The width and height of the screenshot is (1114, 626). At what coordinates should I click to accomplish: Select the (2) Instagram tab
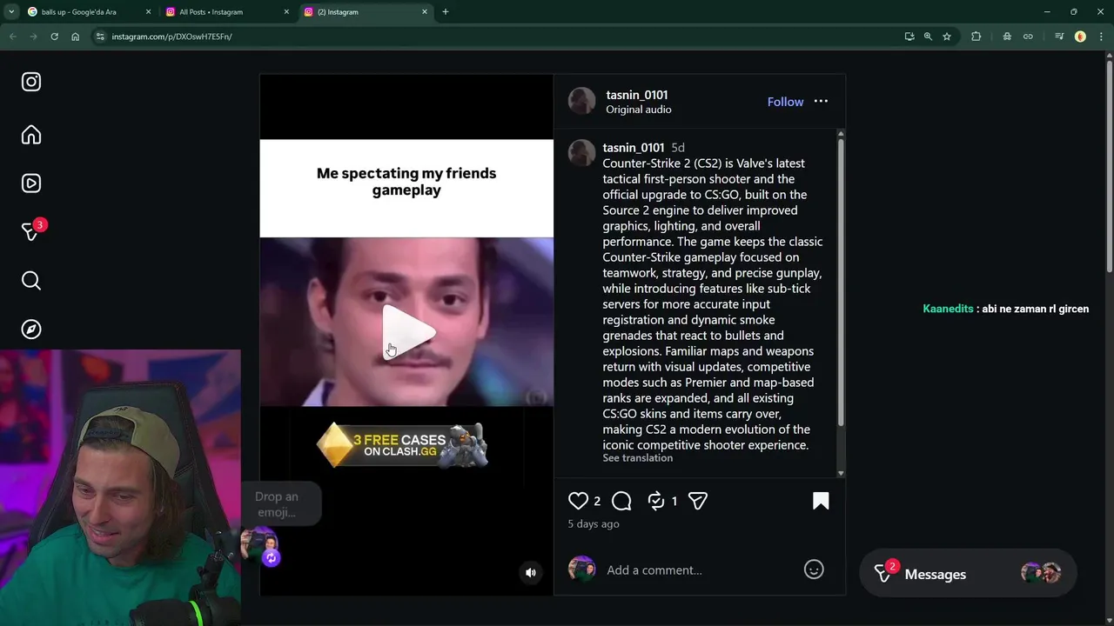tap(364, 12)
